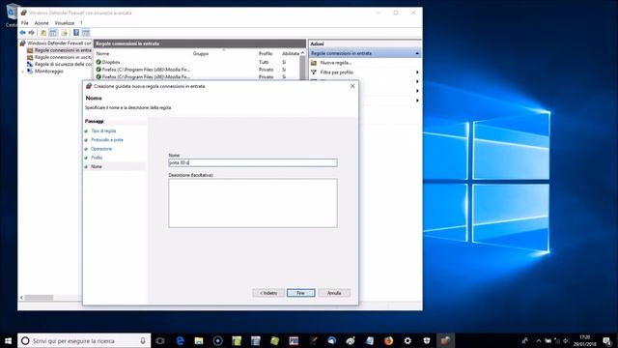This screenshot has height=348, width=618.
Task: Select Windows Defender Firewall root tree node
Action: click(x=56, y=43)
